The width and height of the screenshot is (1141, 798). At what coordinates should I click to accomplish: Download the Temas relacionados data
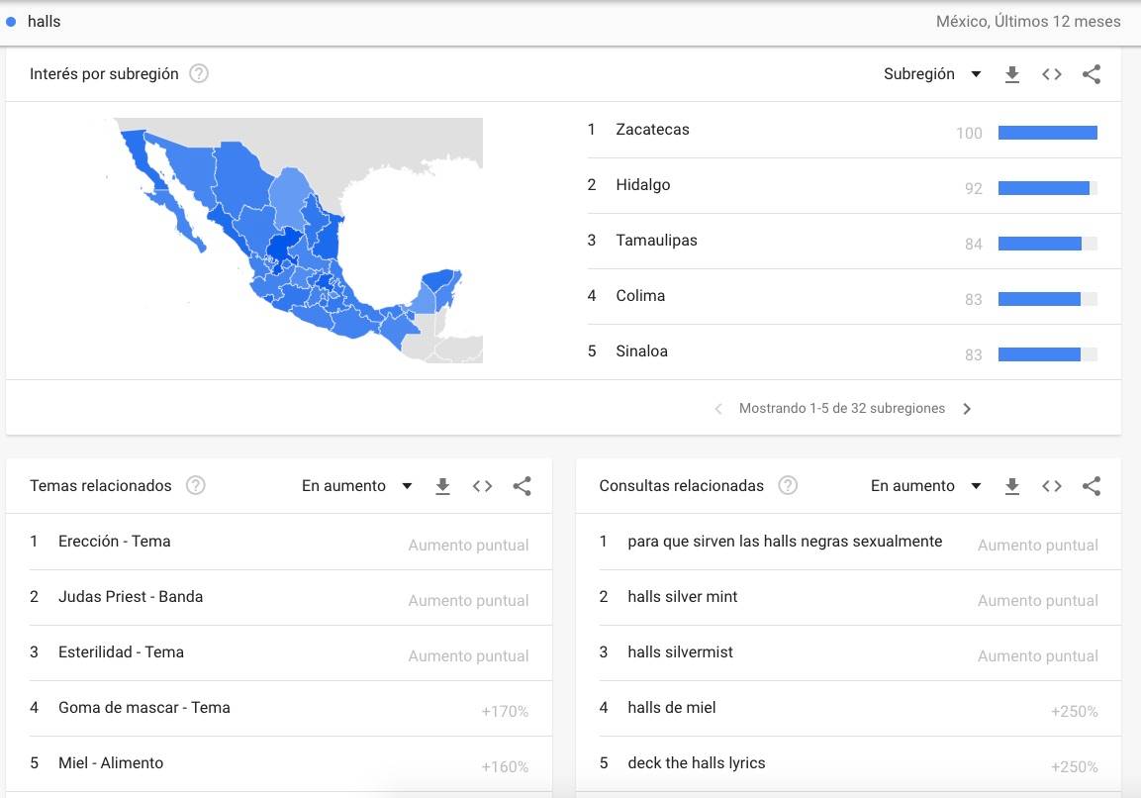[442, 486]
